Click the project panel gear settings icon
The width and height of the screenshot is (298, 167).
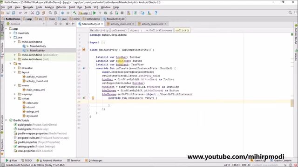[x=67, y=24]
